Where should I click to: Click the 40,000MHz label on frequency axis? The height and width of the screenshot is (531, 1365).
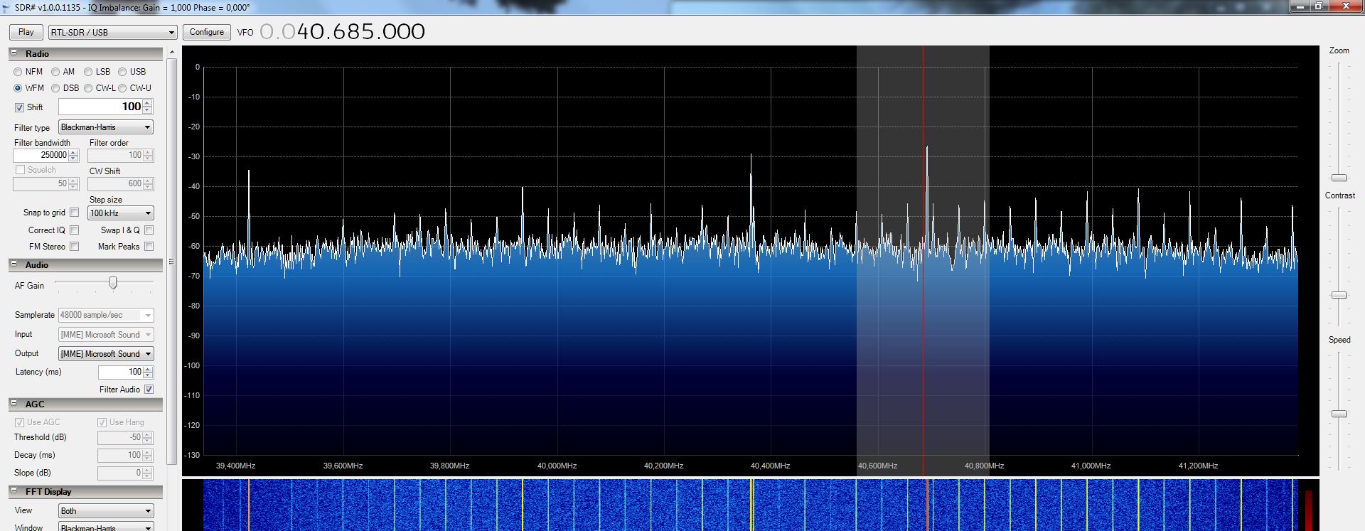click(x=557, y=466)
